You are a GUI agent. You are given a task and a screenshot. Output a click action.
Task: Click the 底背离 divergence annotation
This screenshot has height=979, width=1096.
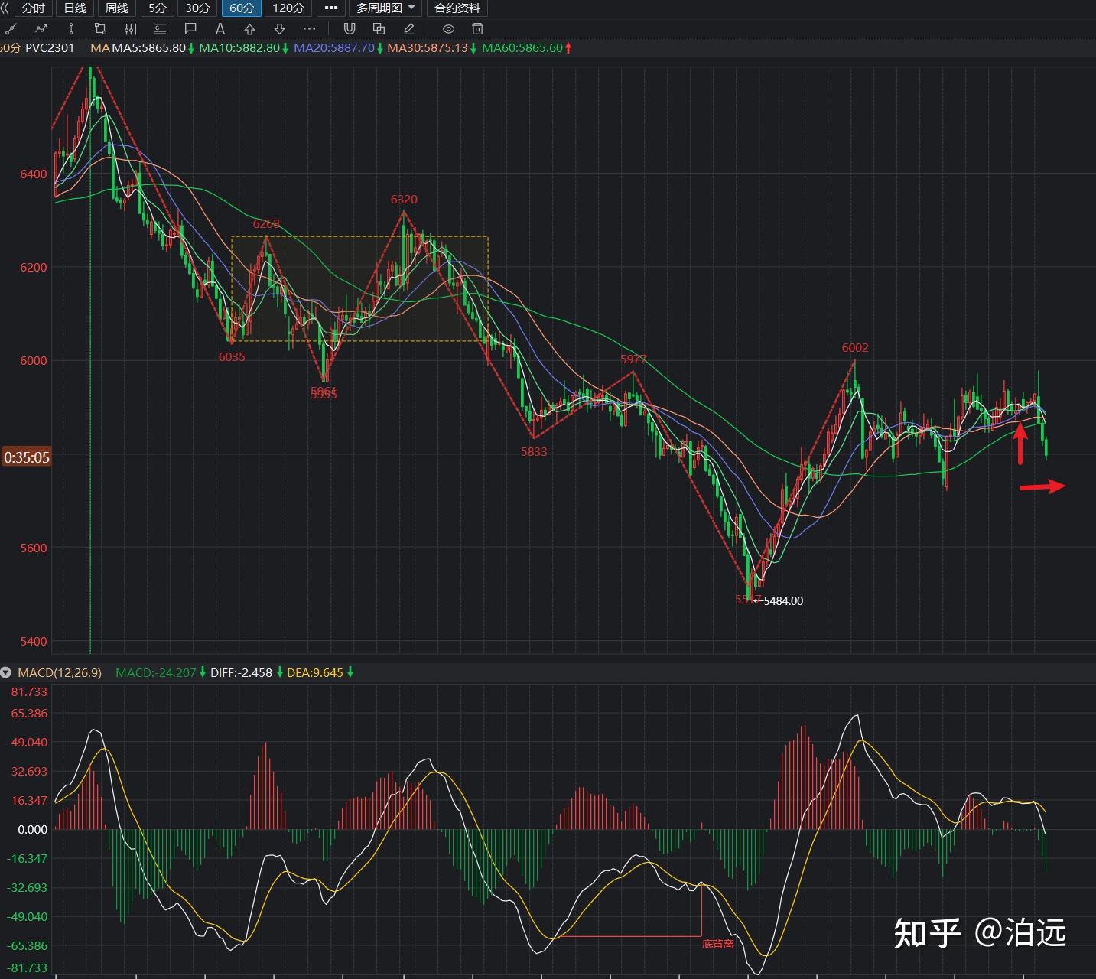pos(717,944)
